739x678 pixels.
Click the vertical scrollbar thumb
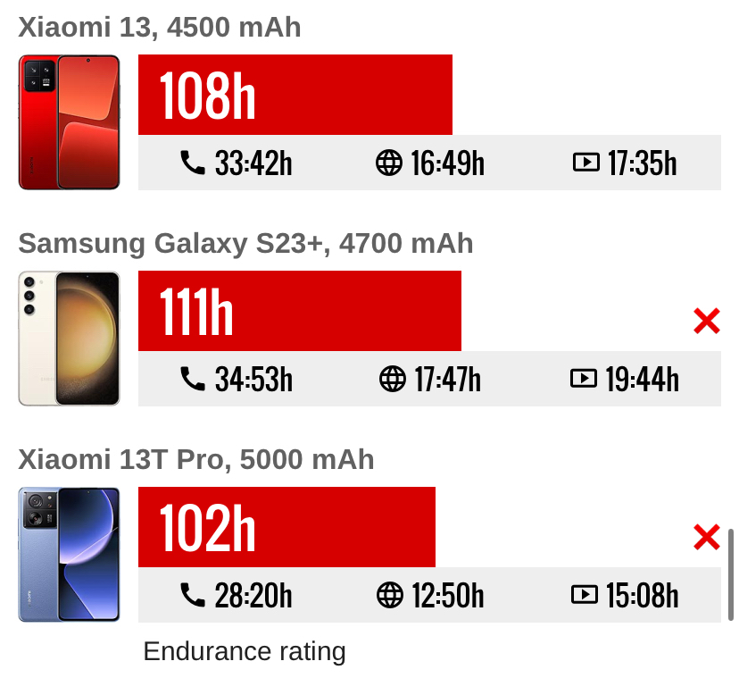pos(730,574)
